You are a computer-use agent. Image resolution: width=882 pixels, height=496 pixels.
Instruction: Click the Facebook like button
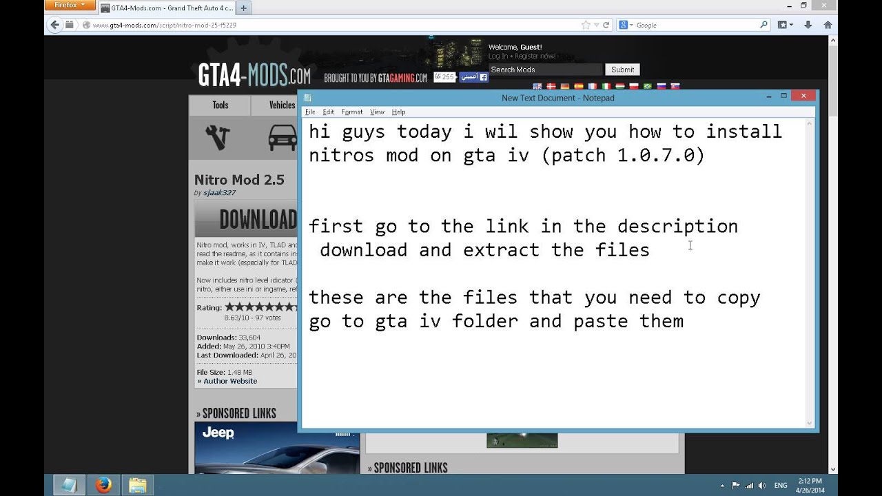tap(474, 77)
